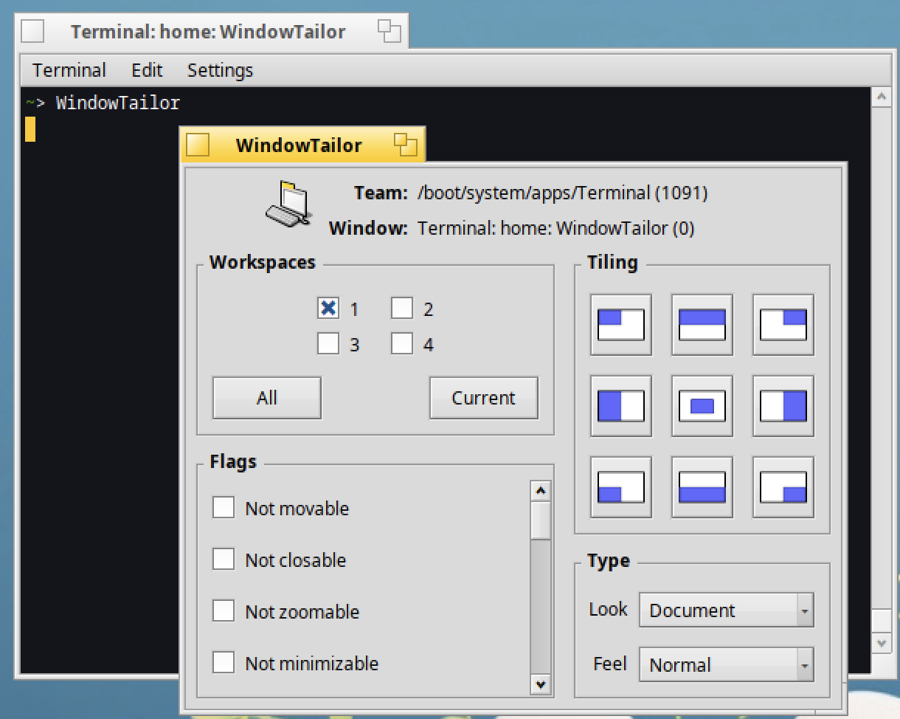Click the Terminal window title tab
900x719 pixels.
(x=212, y=32)
